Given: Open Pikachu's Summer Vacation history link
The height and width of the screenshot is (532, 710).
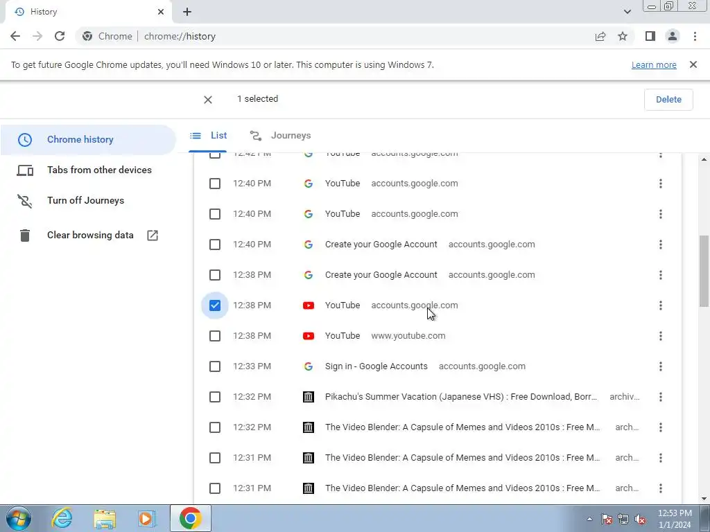Looking at the screenshot, I should (461, 397).
